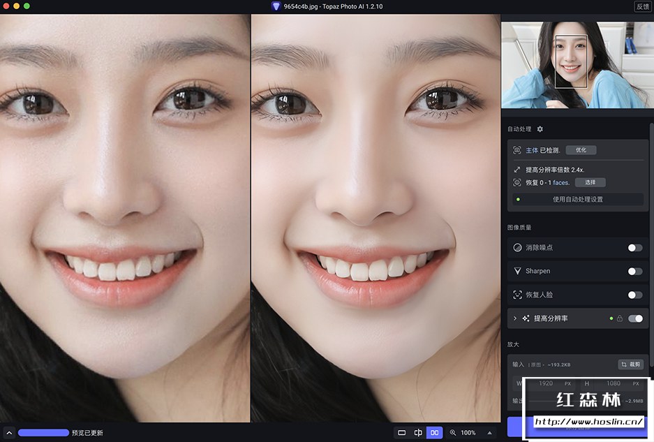The width and height of the screenshot is (654, 442).
Task: Click the 100% zoom value
Action: (x=468, y=433)
